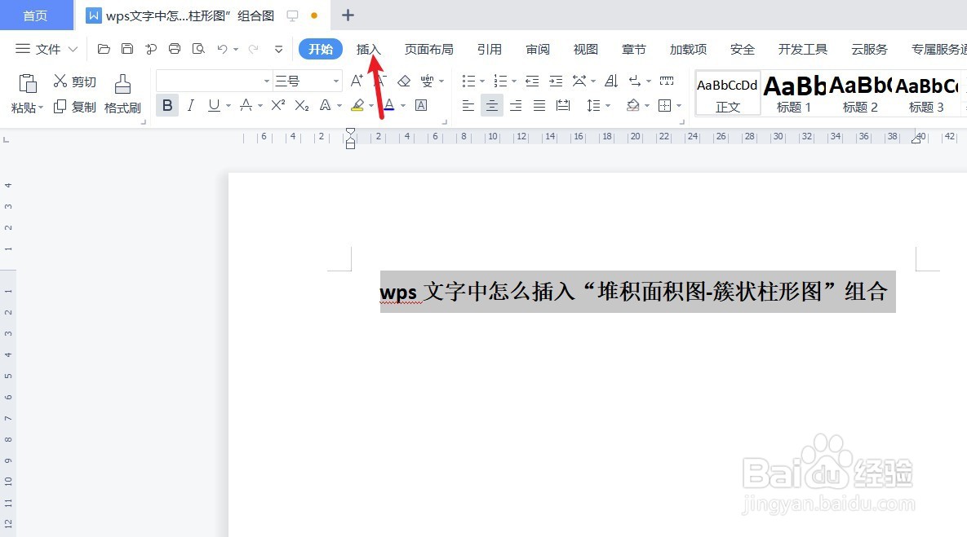This screenshot has width=967, height=537.
Task: Toggle Italic formatting
Action: [191, 105]
